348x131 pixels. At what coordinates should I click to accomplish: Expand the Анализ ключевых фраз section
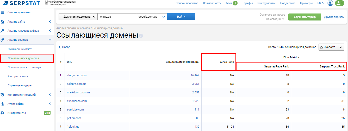click(50, 31)
